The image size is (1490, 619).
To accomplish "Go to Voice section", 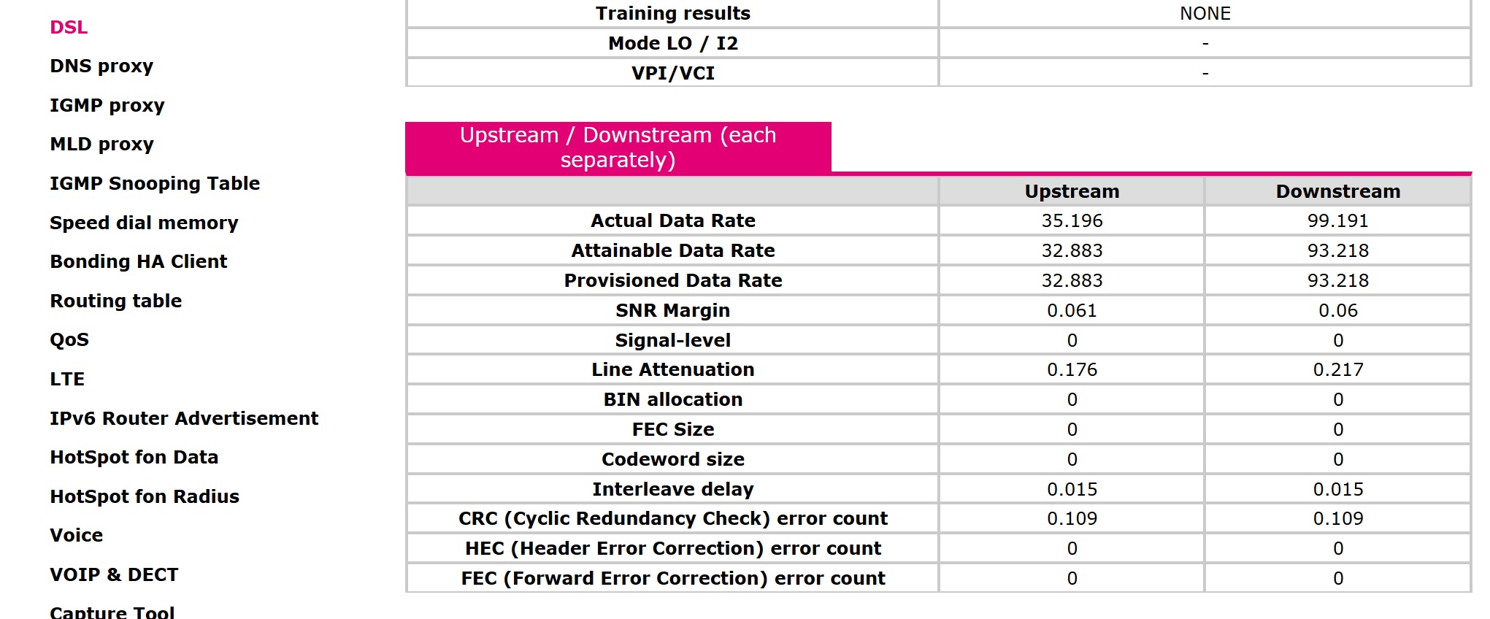I will click(x=76, y=535).
